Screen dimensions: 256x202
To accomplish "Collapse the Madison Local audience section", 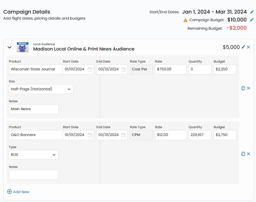I will (9, 47).
